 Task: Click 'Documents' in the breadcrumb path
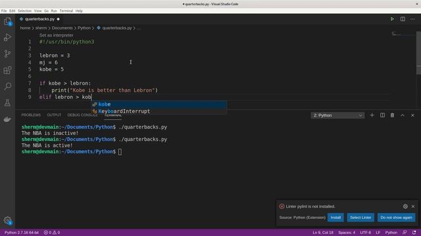(62, 28)
